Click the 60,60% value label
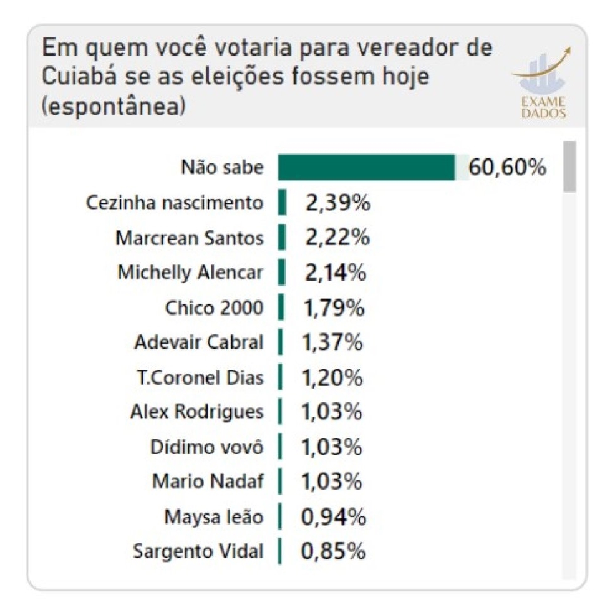 coord(508,168)
